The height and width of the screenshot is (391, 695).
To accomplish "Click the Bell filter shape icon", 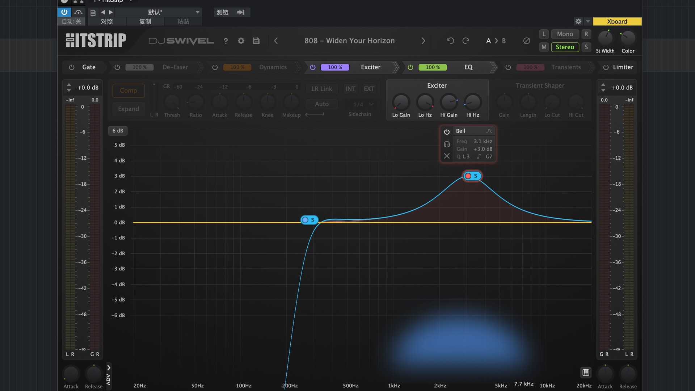I will [489, 131].
